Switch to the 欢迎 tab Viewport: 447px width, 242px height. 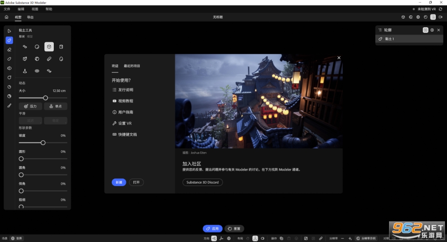[x=115, y=66]
